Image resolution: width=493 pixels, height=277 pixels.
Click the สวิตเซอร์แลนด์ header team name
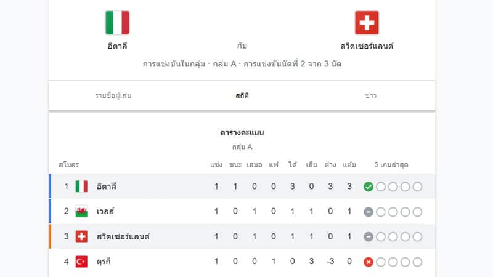367,46
